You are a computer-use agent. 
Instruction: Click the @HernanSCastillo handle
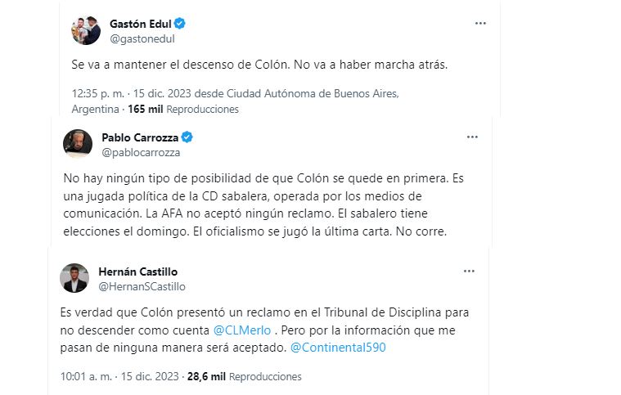coord(142,286)
